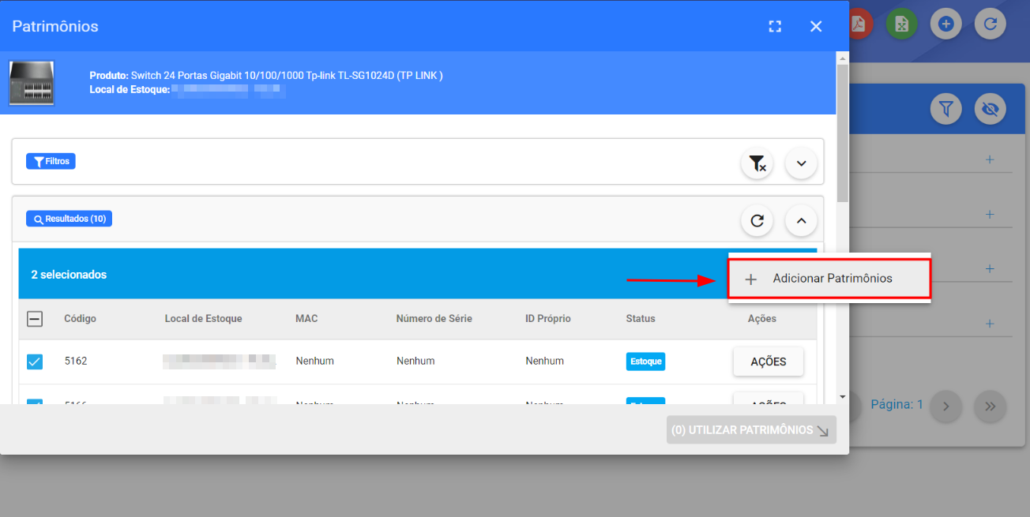Open the filter funnel in background panel
Viewport: 1030px width, 517px height.
[x=946, y=108]
